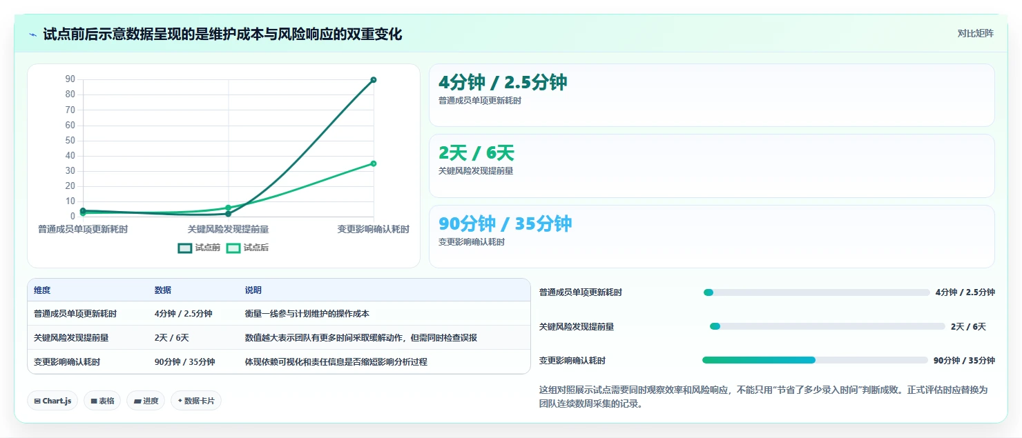The height and width of the screenshot is (438, 1022).
Task: Click progress value 2天 / 6天
Action: pyautogui.click(x=968, y=326)
